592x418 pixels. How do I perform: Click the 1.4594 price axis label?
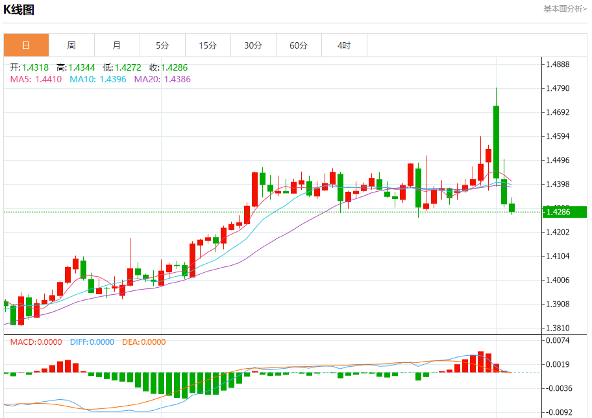coord(558,136)
